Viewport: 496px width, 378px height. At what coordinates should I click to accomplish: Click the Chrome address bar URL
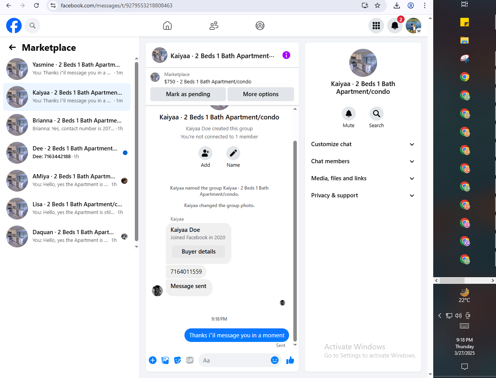pos(117,5)
